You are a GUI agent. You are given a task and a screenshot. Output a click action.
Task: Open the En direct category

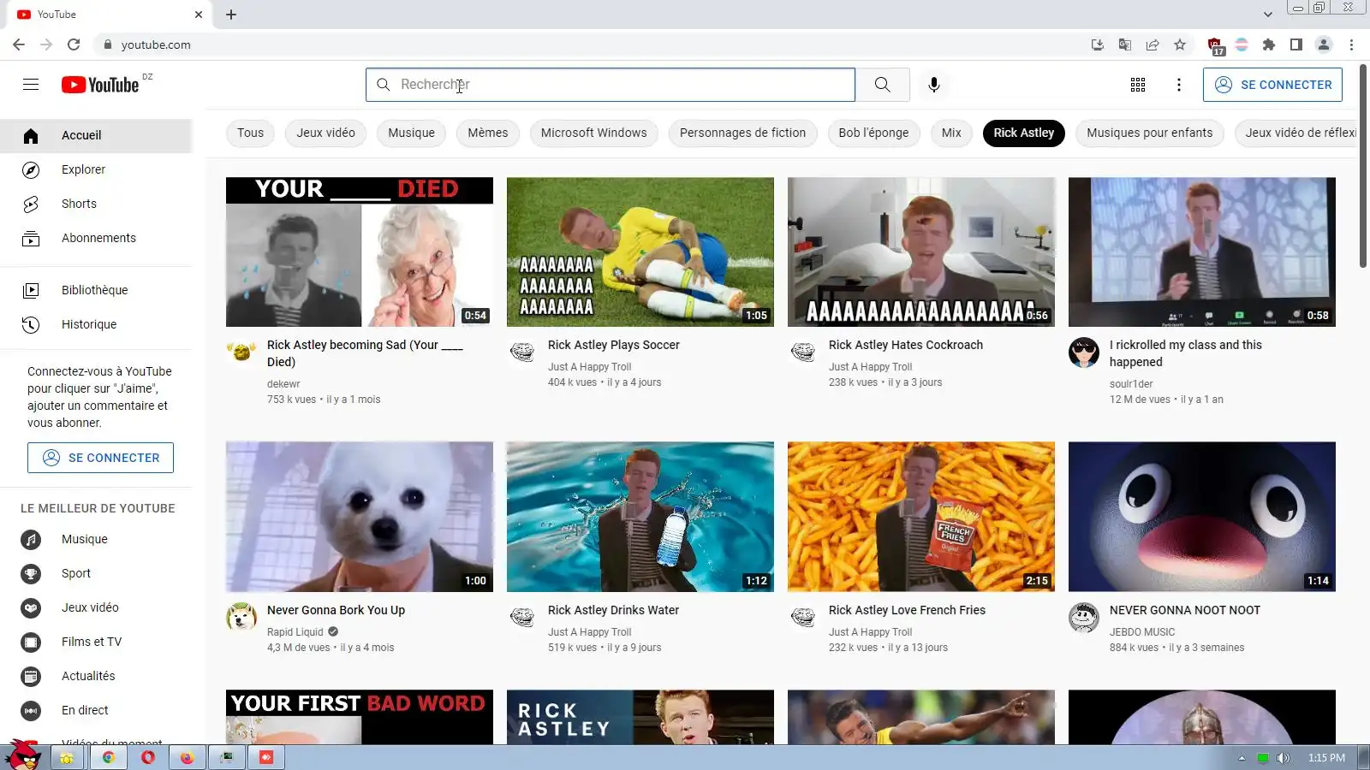[x=96, y=710]
